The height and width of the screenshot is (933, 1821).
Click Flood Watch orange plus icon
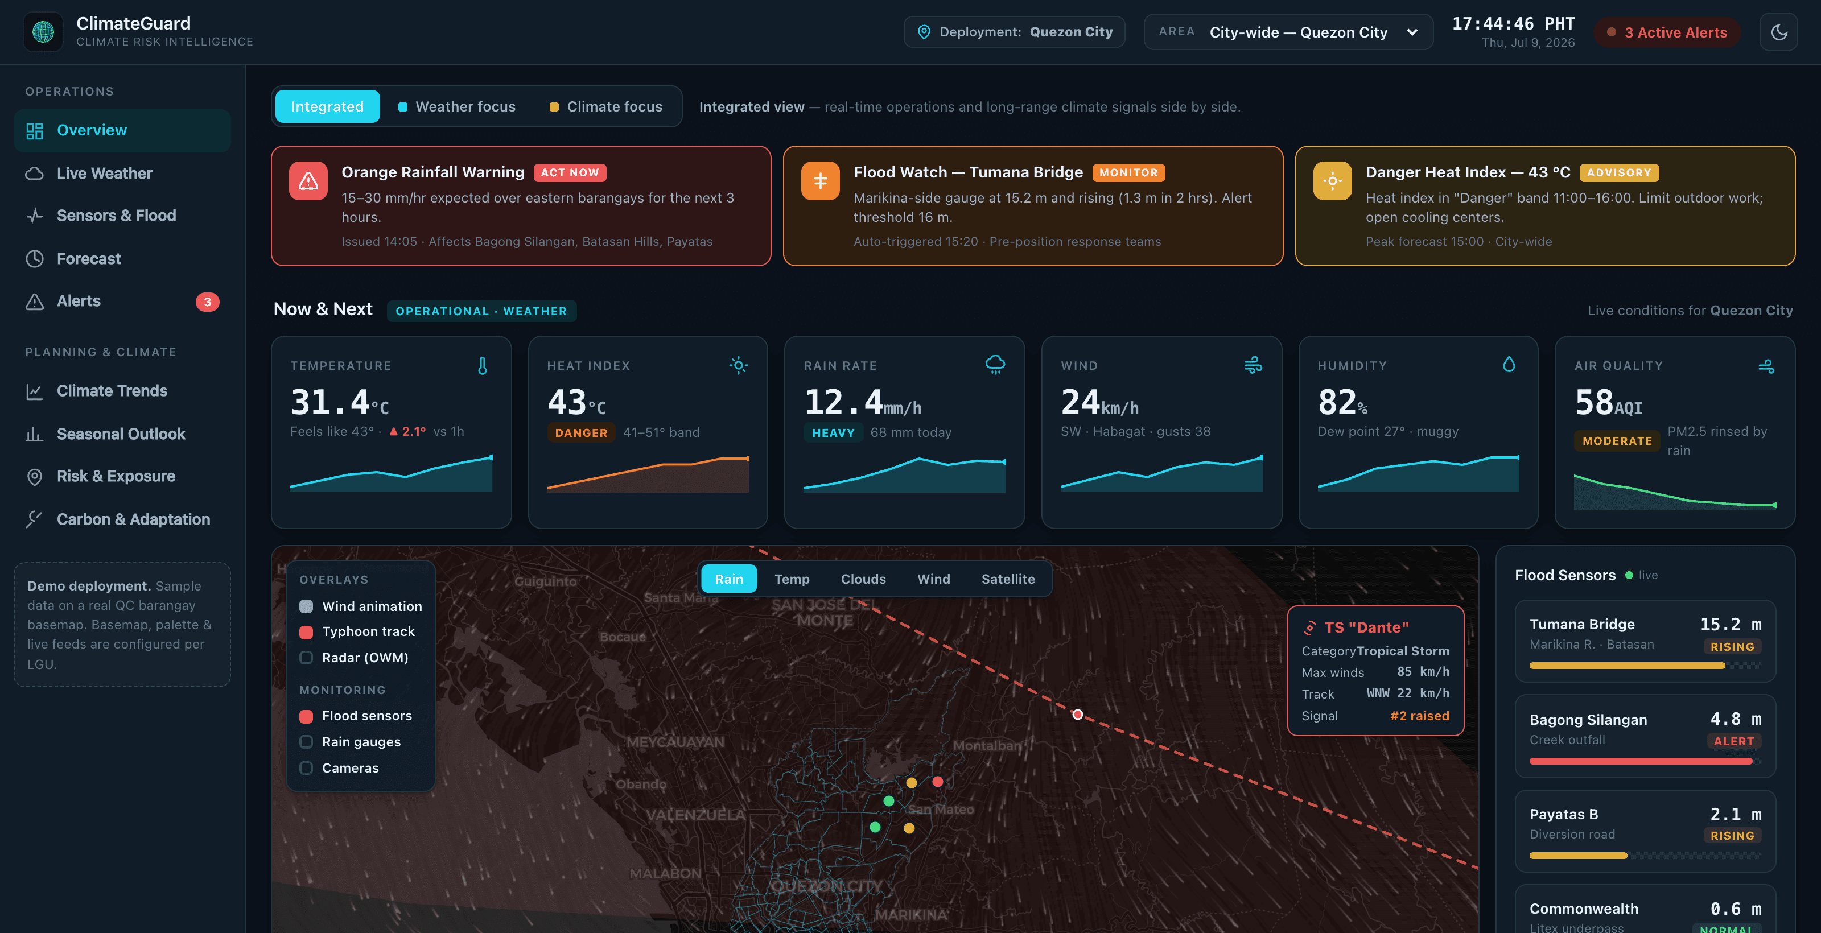[820, 181]
